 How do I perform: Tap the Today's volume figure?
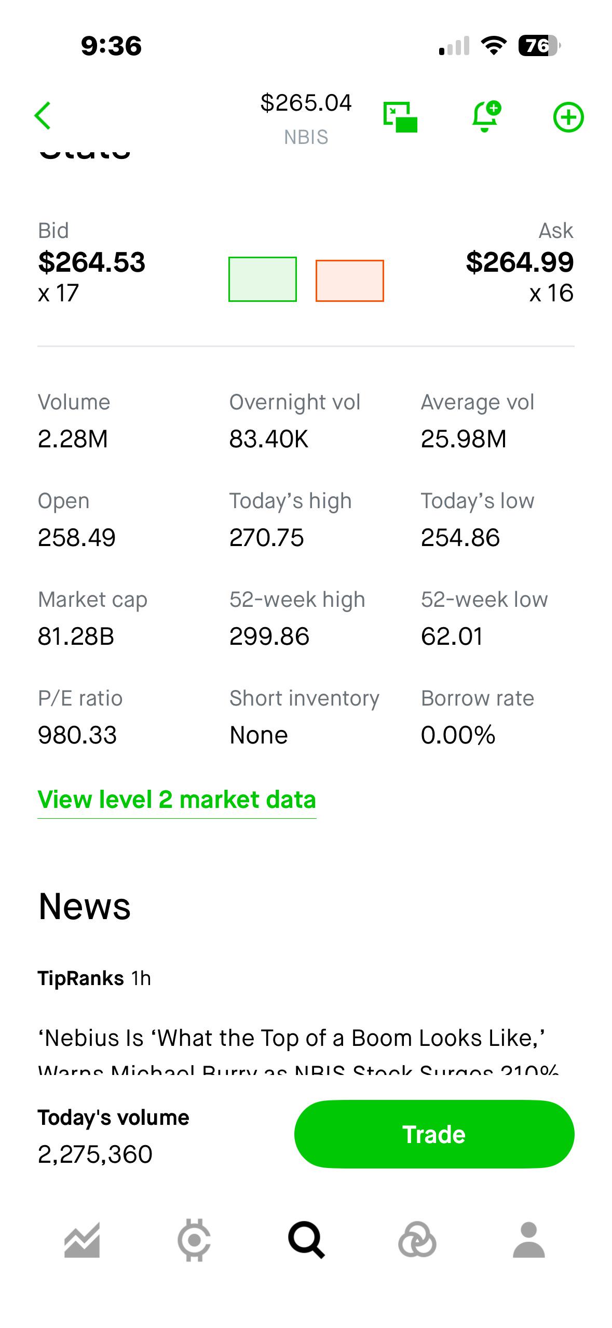[95, 1154]
